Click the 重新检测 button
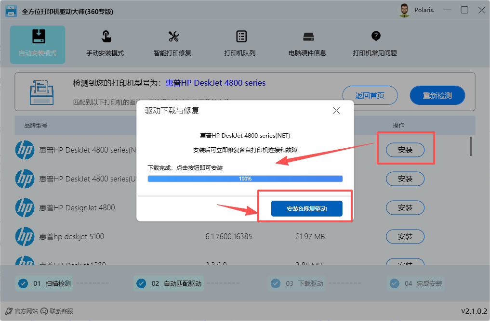Image resolution: width=490 pixels, height=321 pixels. point(437,95)
